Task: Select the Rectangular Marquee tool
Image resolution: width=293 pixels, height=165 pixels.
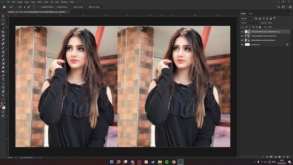Action: point(3,20)
